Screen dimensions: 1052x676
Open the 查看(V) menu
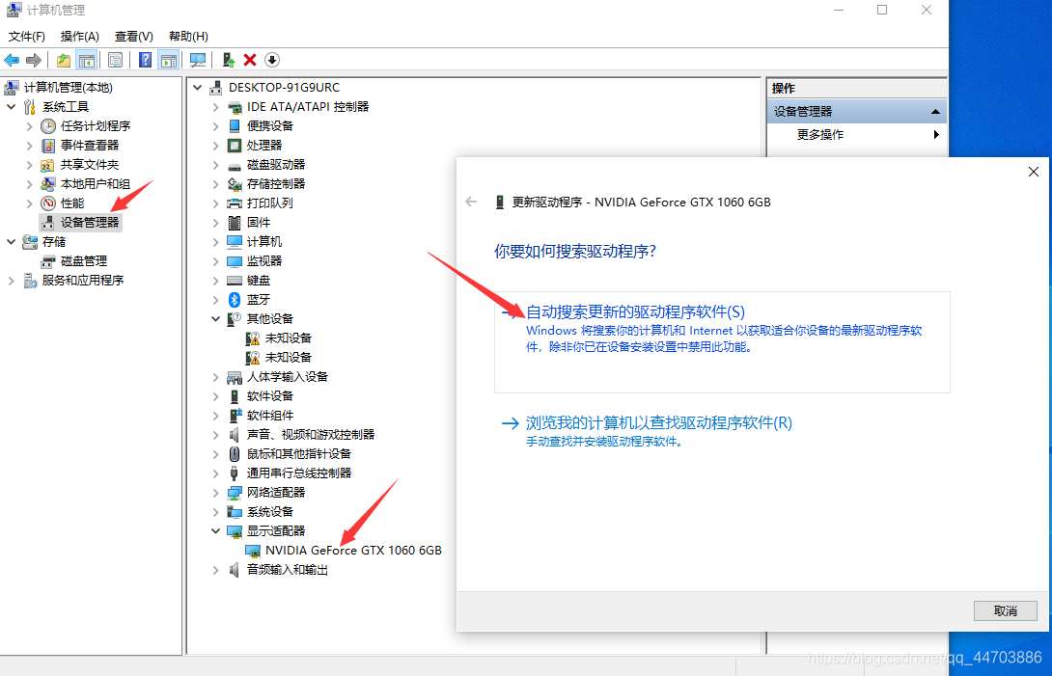click(133, 37)
